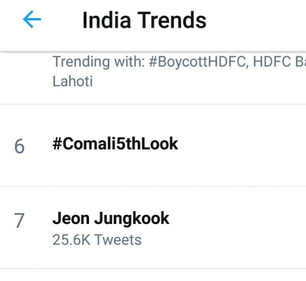Screen dimensions: 306x281
Task: Click the rank number 7
Action: coord(19,221)
